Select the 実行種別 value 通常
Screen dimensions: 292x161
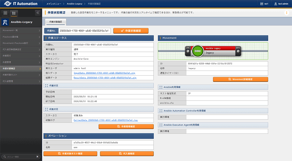76,50
